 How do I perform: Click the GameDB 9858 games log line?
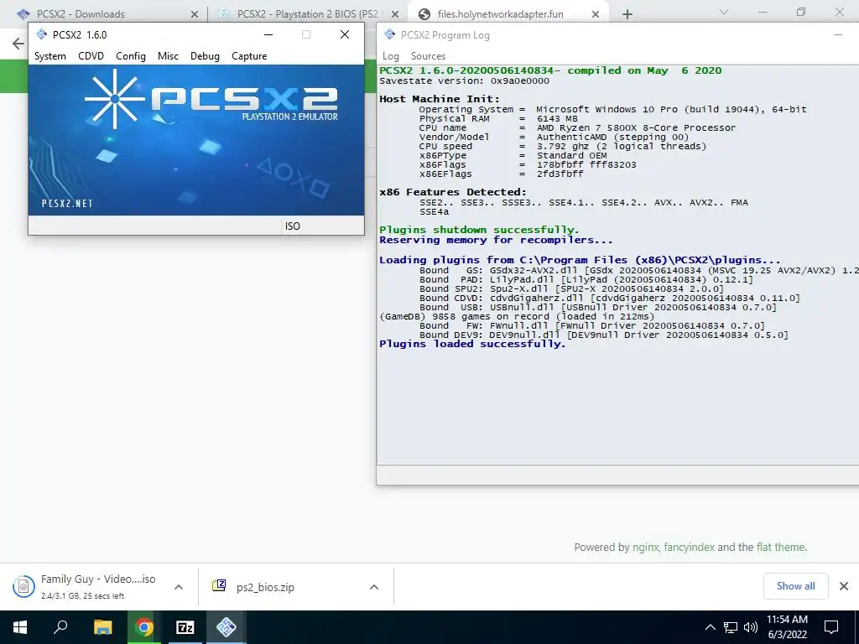click(517, 316)
